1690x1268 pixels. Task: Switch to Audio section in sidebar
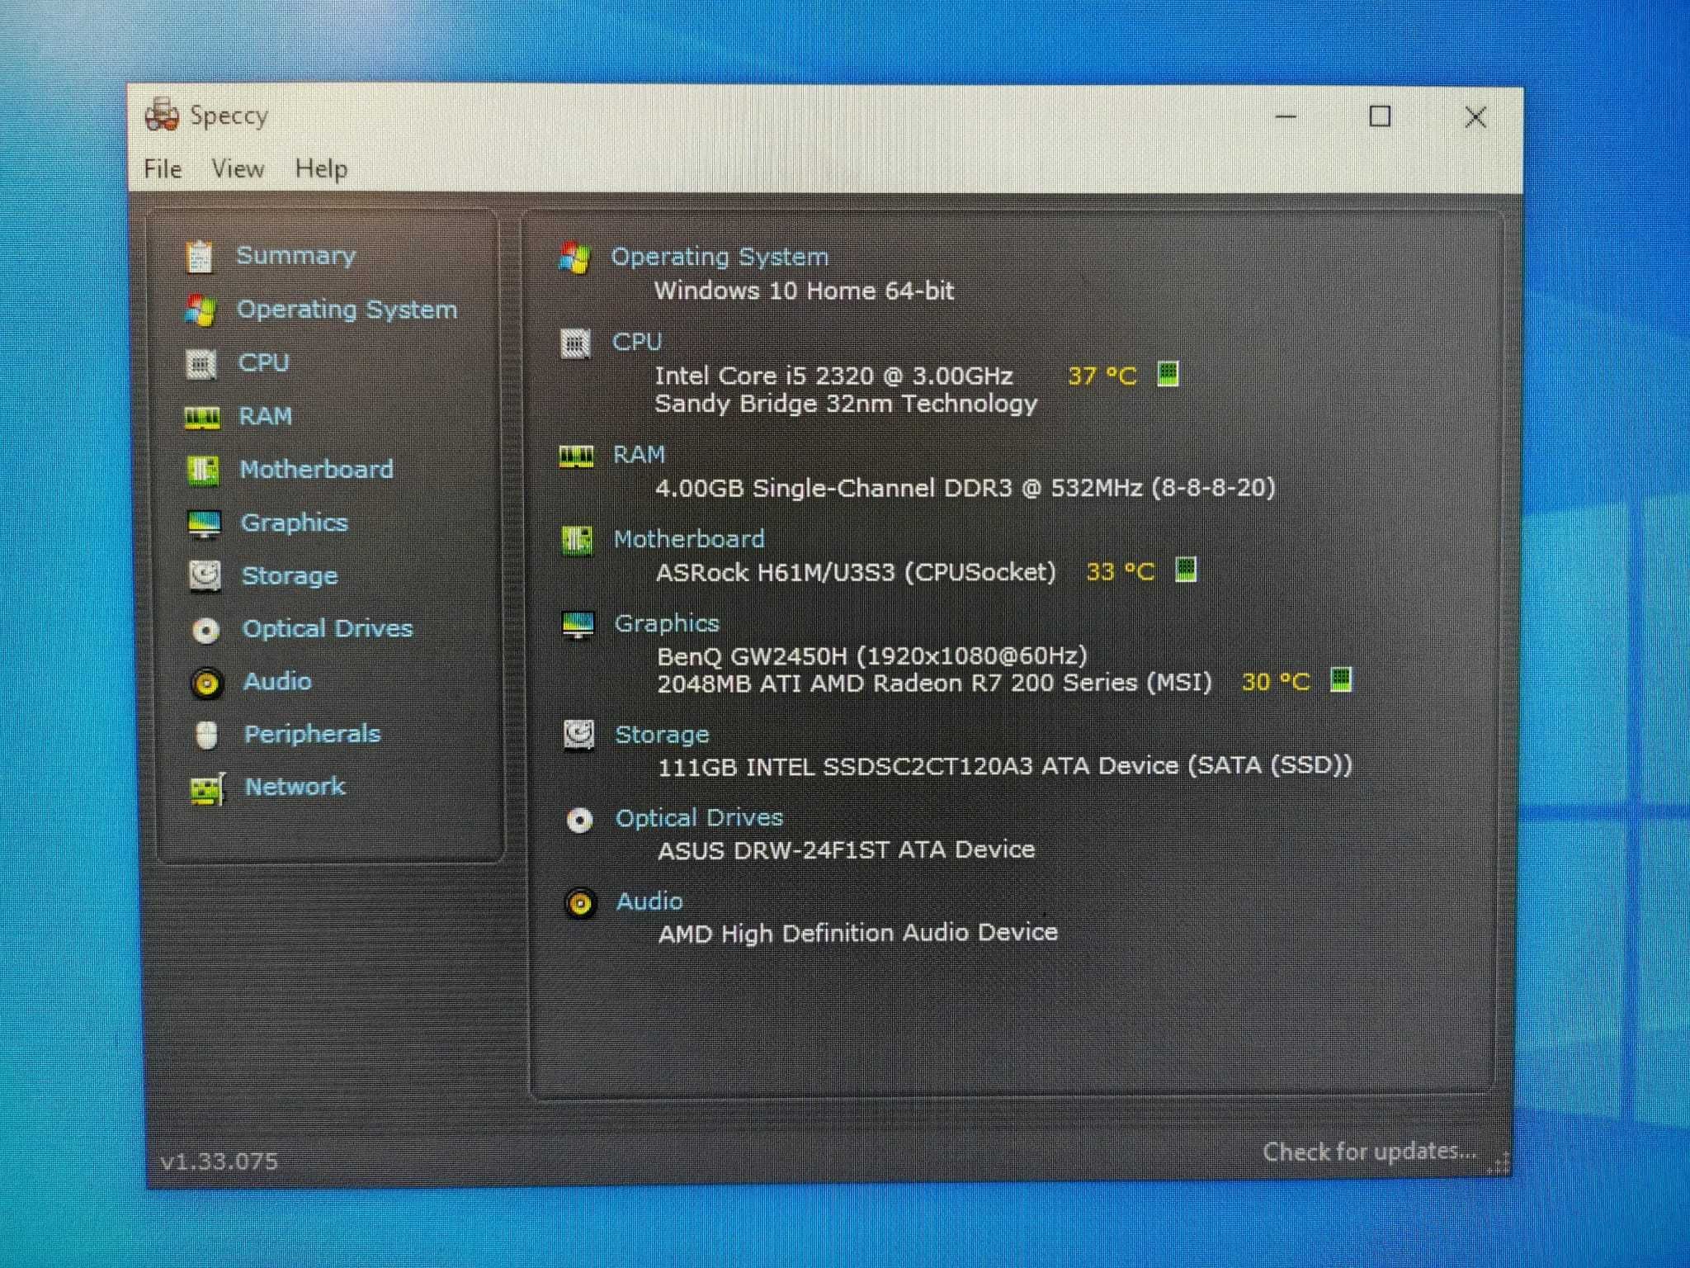click(277, 682)
